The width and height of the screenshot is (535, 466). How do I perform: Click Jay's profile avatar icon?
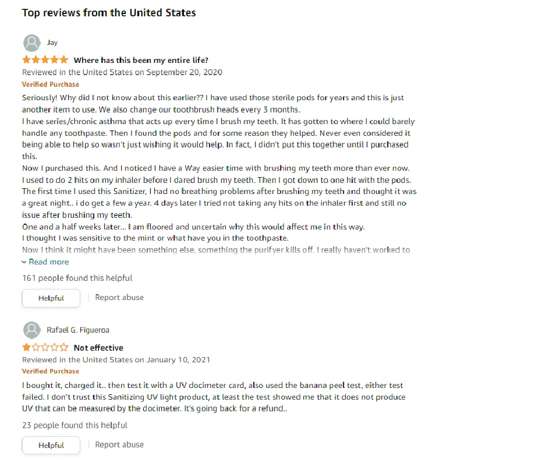pyautogui.click(x=31, y=43)
